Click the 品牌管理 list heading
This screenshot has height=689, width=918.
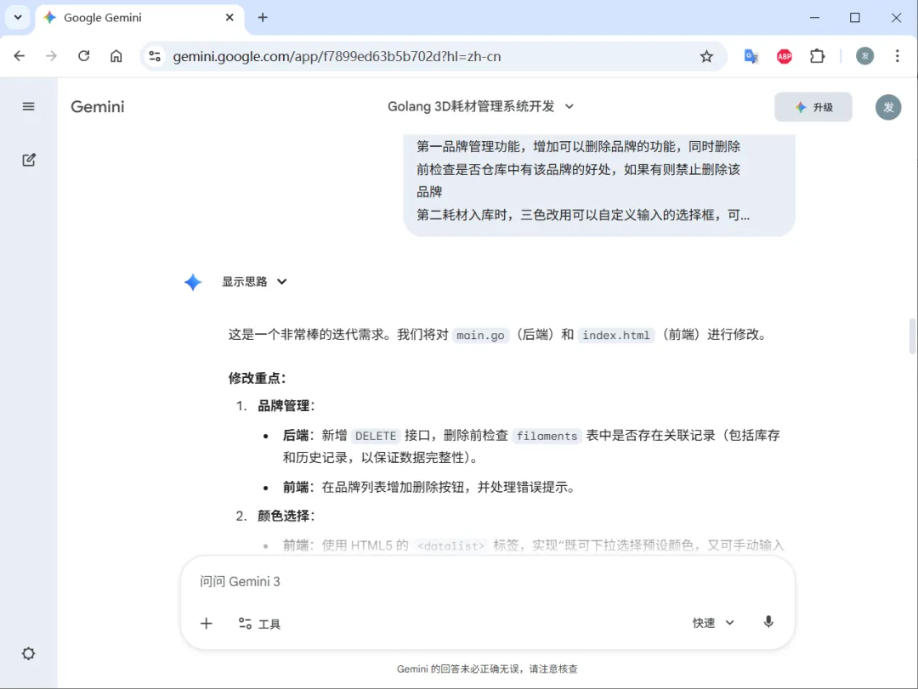click(x=286, y=406)
